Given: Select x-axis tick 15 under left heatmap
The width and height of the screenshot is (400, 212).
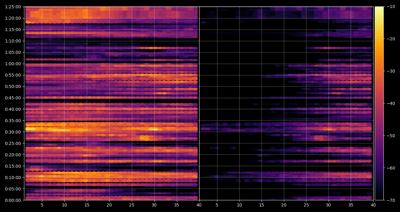Looking at the screenshot, I should [x=87, y=205].
